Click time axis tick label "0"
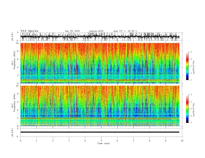This screenshot has height=158, width=205. click(x=20, y=141)
